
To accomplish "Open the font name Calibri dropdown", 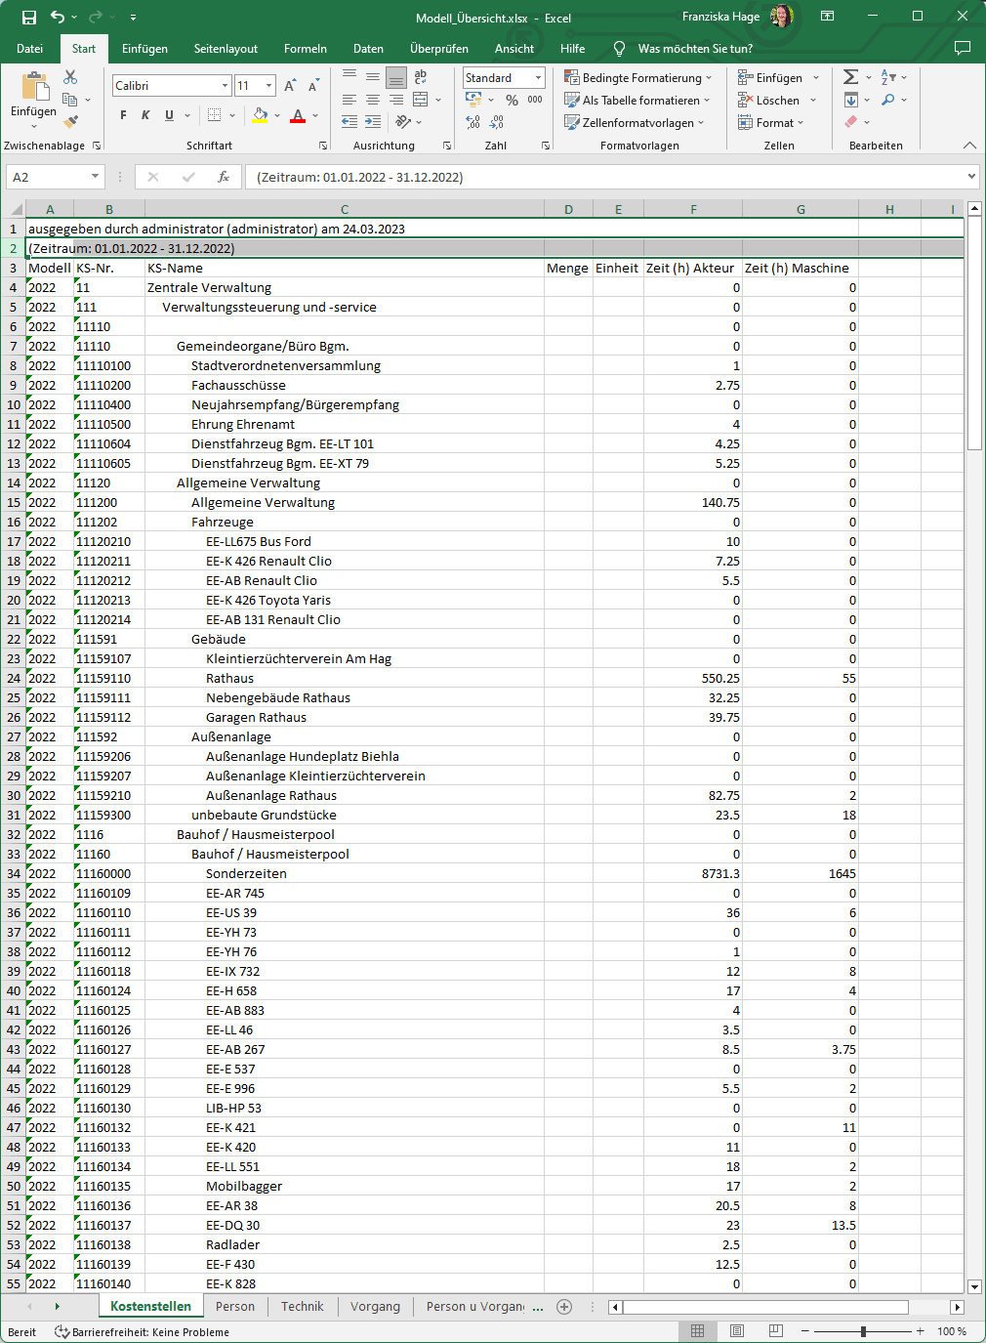I will [x=226, y=86].
